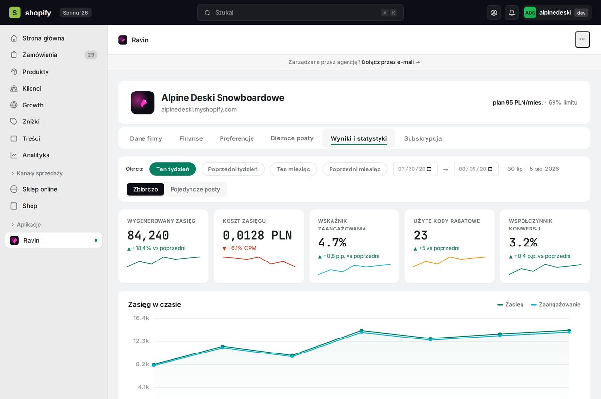The width and height of the screenshot is (601, 399).
Task: Click the Ravin icon in page header
Action: pyautogui.click(x=123, y=40)
